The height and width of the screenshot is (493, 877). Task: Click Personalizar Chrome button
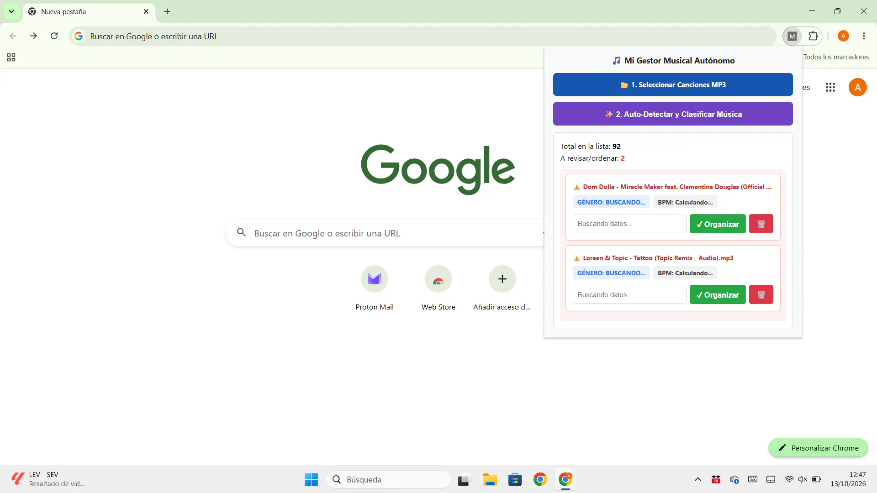pos(818,448)
